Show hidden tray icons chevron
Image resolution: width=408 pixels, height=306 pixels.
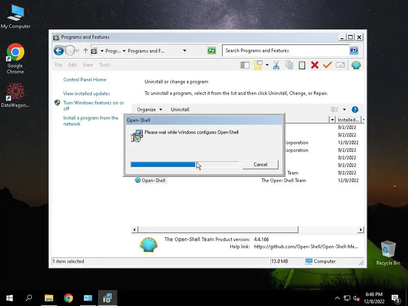pyautogui.click(x=337, y=298)
